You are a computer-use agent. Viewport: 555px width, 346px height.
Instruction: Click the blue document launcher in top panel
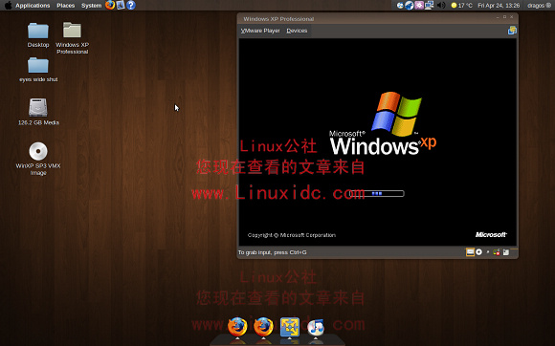[x=121, y=5]
